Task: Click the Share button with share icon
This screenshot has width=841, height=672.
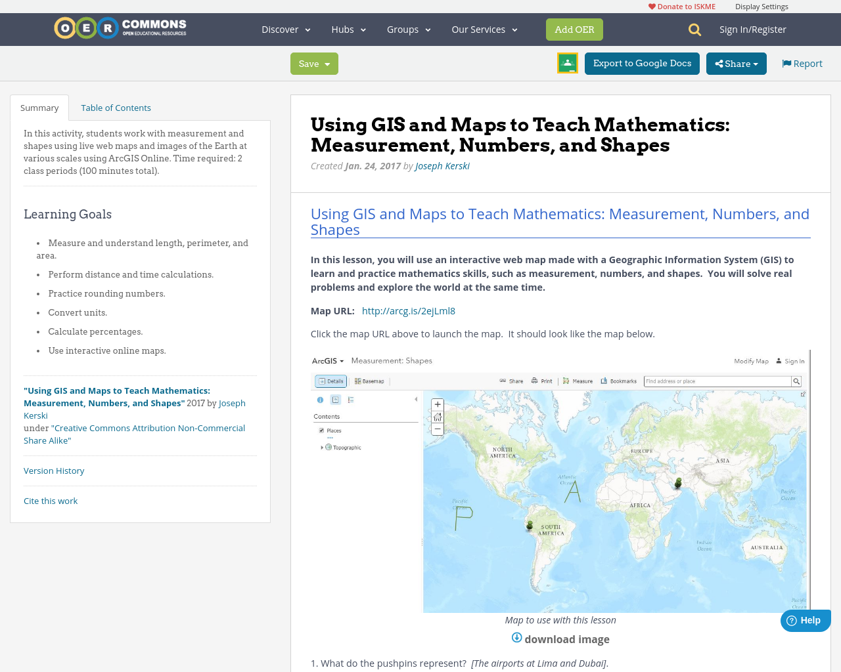Action: tap(736, 62)
